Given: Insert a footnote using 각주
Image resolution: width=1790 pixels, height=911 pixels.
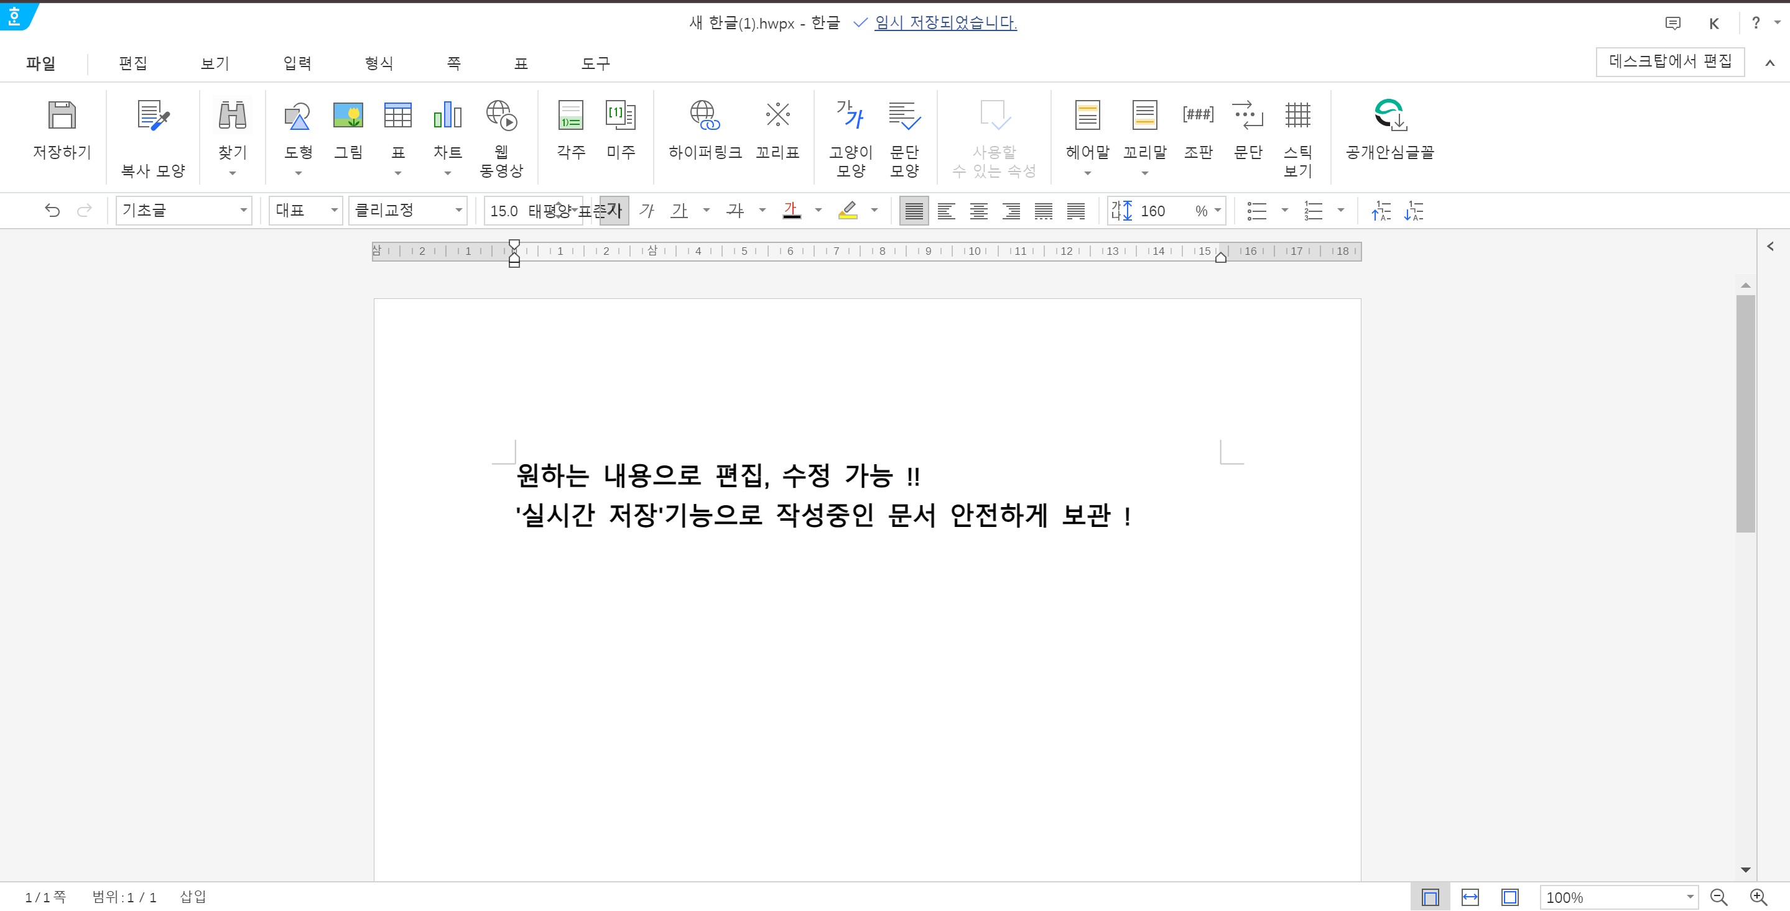Looking at the screenshot, I should (570, 116).
